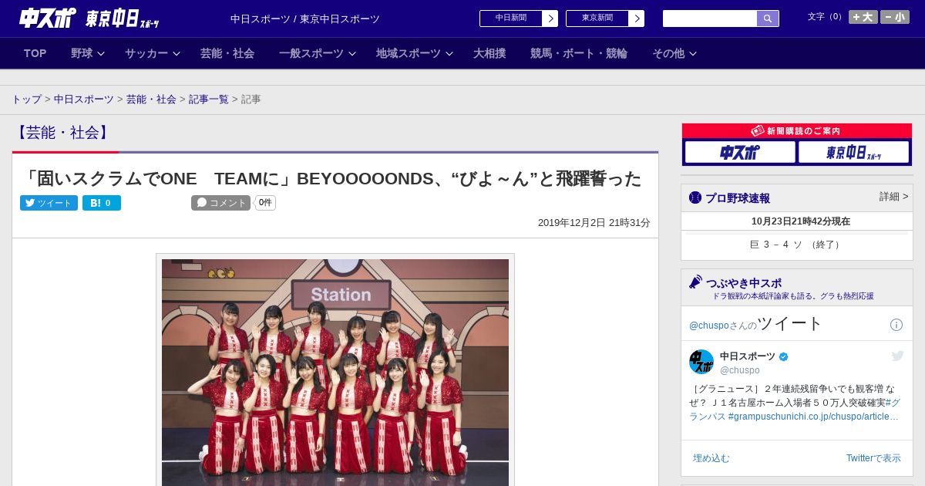This screenshot has height=486, width=925.
Task: Click the Twitter bird icon on tweet
Action: pos(897,356)
